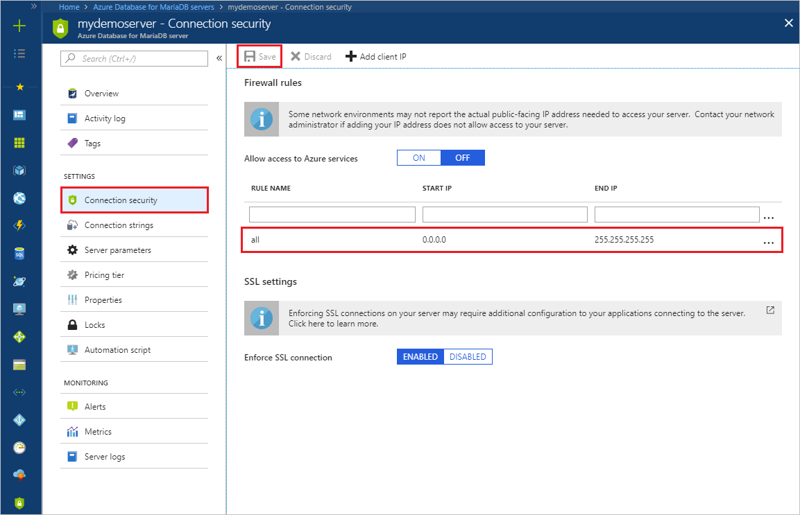800x515 pixels.
Task: Open ellipsis menu for the 'all' rule
Action: tap(768, 243)
